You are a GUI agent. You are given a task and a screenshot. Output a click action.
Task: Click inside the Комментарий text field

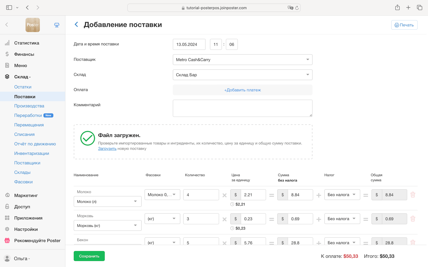pyautogui.click(x=243, y=108)
